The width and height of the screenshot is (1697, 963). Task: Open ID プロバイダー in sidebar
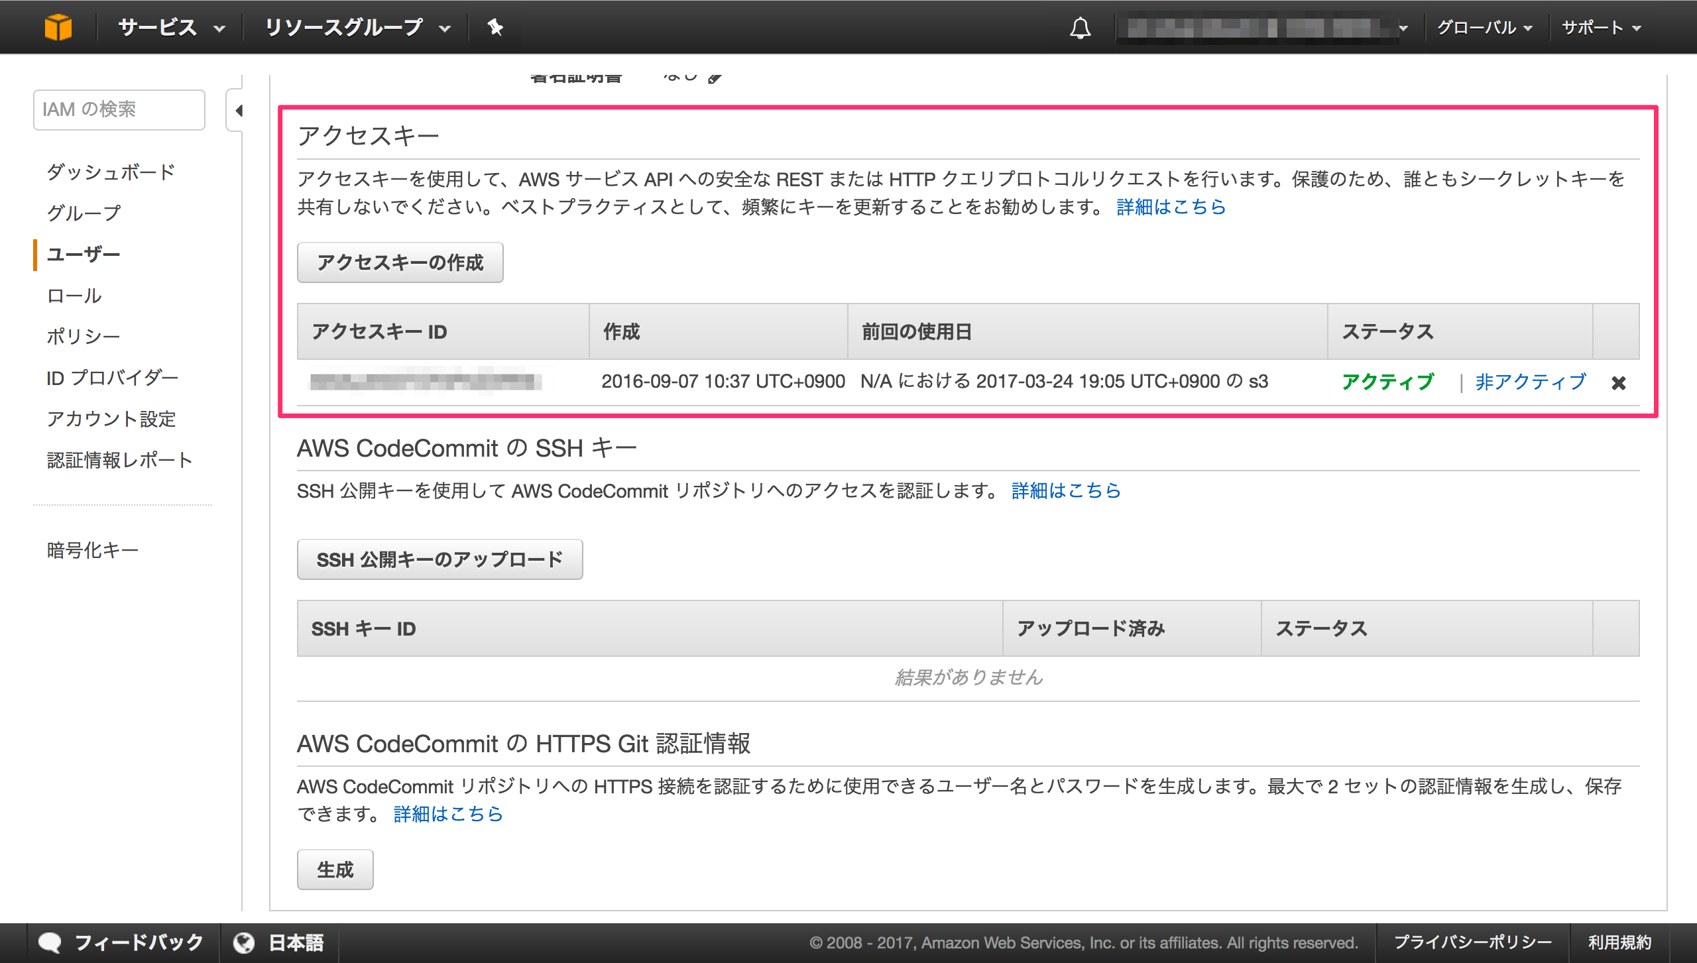(x=113, y=378)
